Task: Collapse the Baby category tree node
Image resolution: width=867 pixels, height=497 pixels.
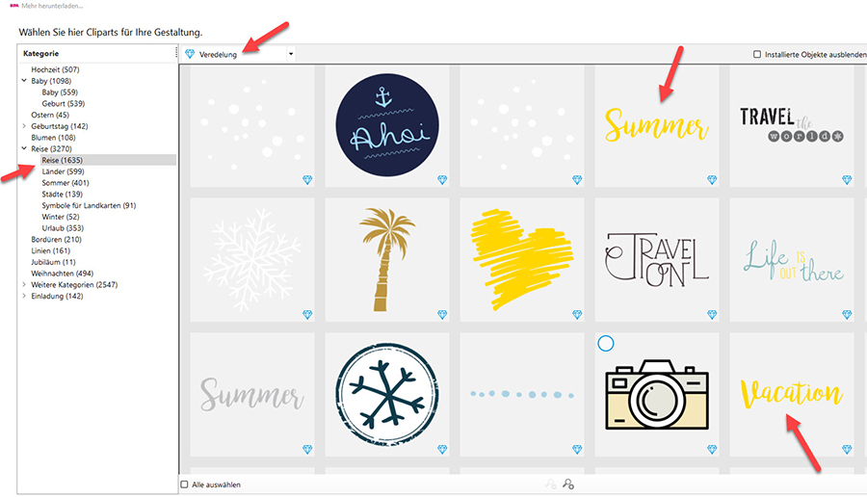Action: [24, 81]
